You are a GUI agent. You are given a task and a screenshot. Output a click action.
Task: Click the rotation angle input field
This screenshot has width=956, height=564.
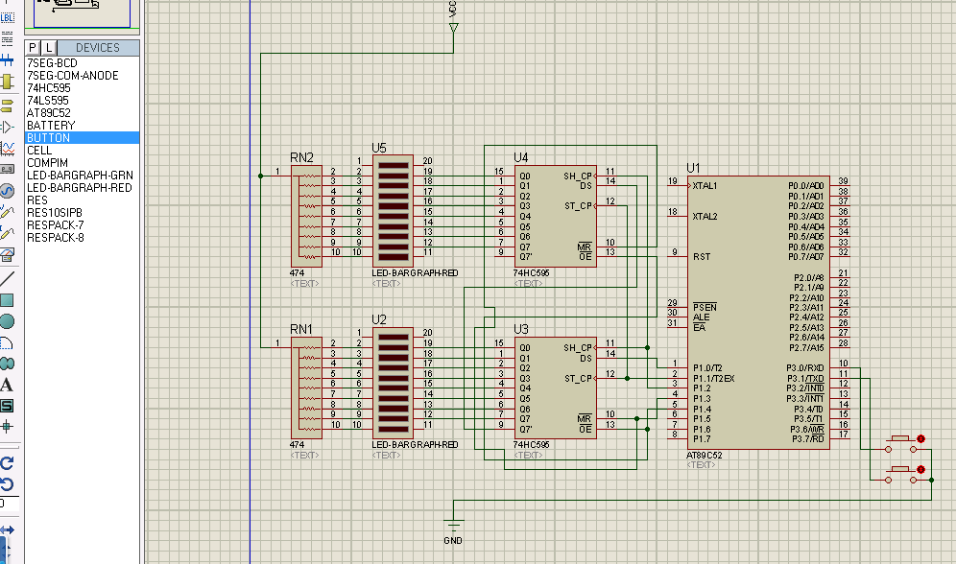click(10, 505)
